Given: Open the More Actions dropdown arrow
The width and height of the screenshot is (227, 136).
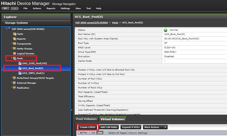Looking at the screenshot, I should point(165,127).
